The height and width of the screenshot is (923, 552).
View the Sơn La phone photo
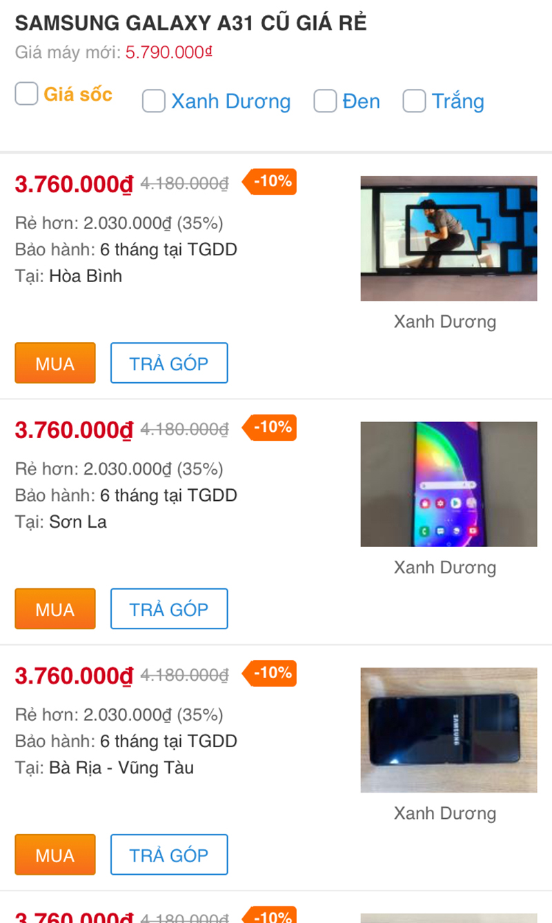[448, 484]
